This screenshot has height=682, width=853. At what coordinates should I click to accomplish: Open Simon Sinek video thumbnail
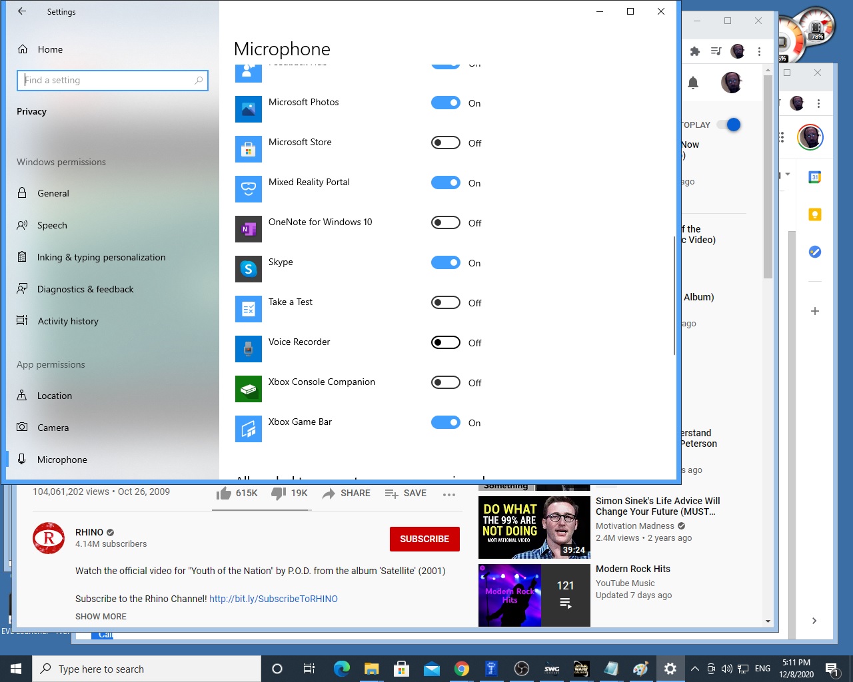[x=534, y=527]
